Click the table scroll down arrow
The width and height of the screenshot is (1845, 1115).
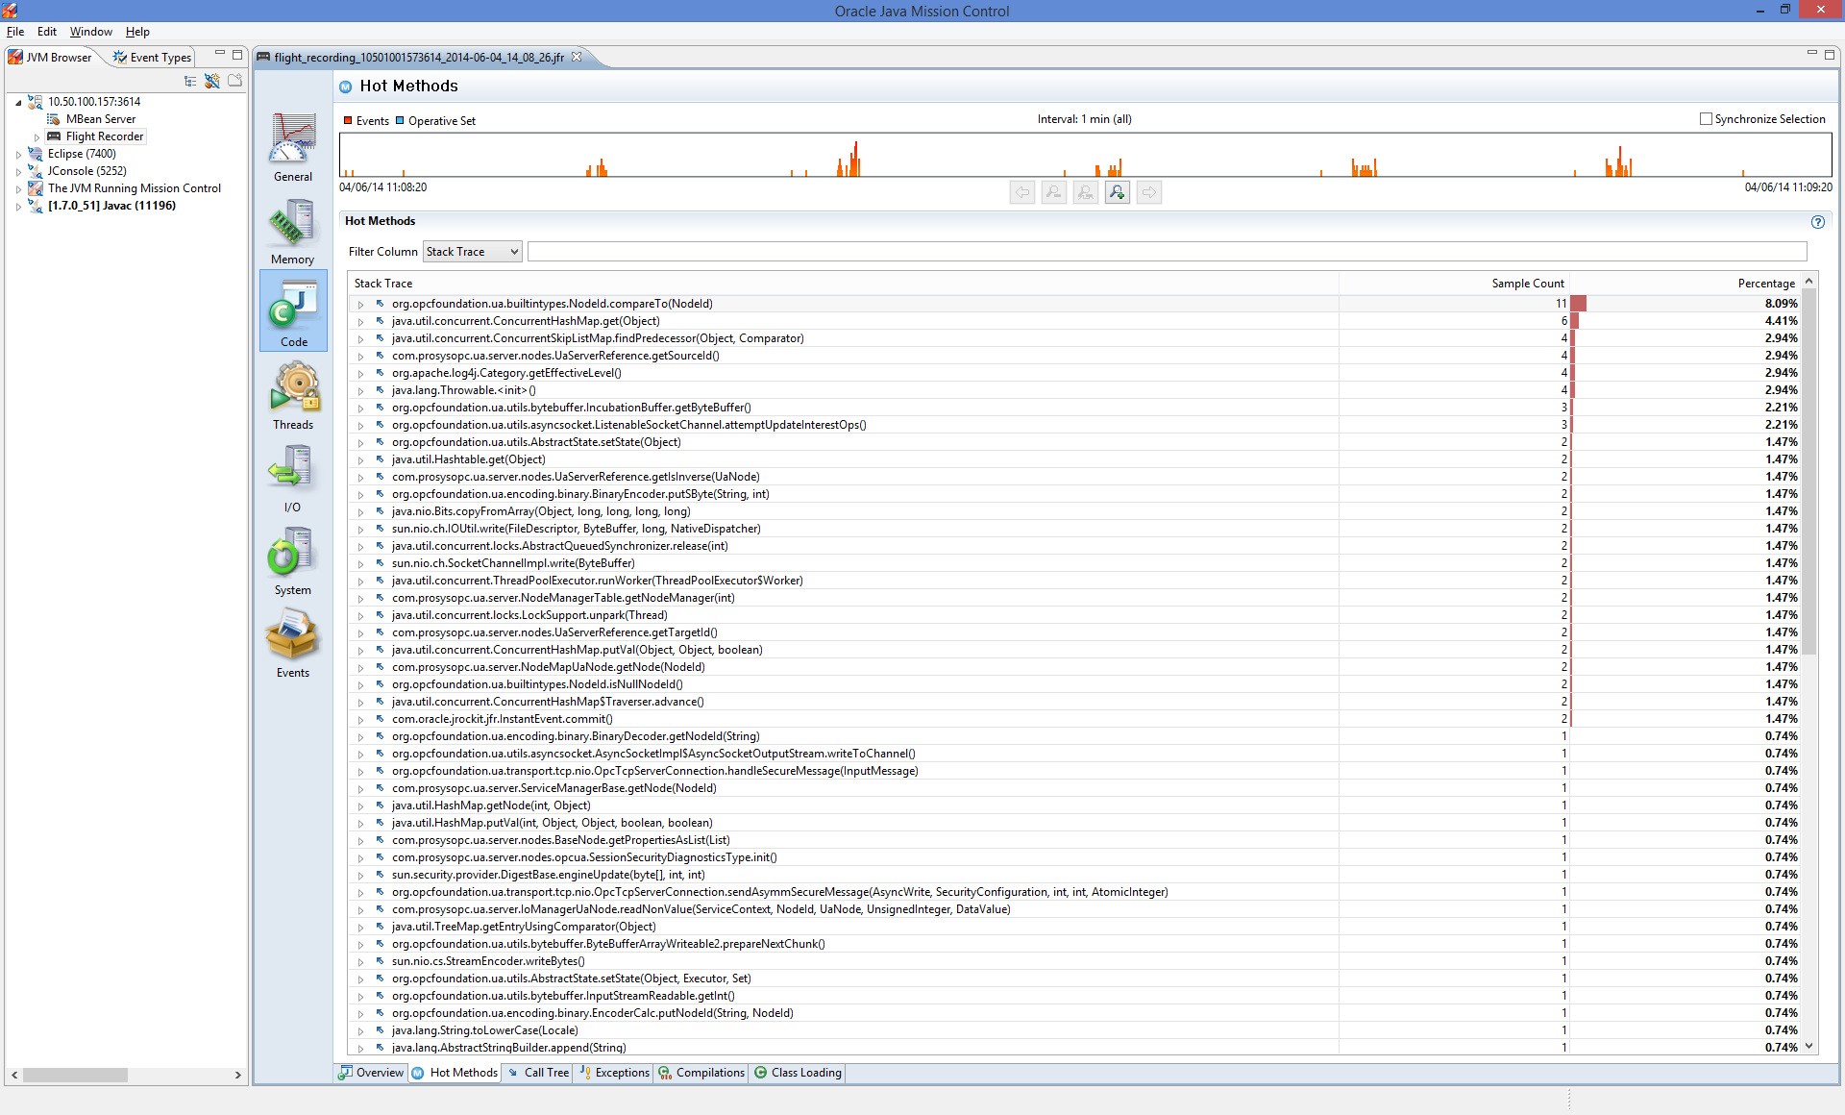click(x=1809, y=1046)
